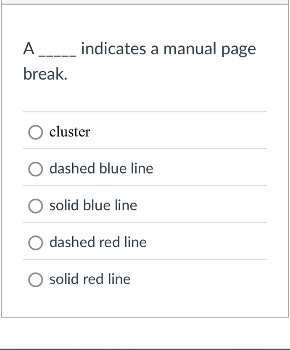This screenshot has height=350, width=290.
Task: Select the dashed blue line option
Action: coord(35,169)
